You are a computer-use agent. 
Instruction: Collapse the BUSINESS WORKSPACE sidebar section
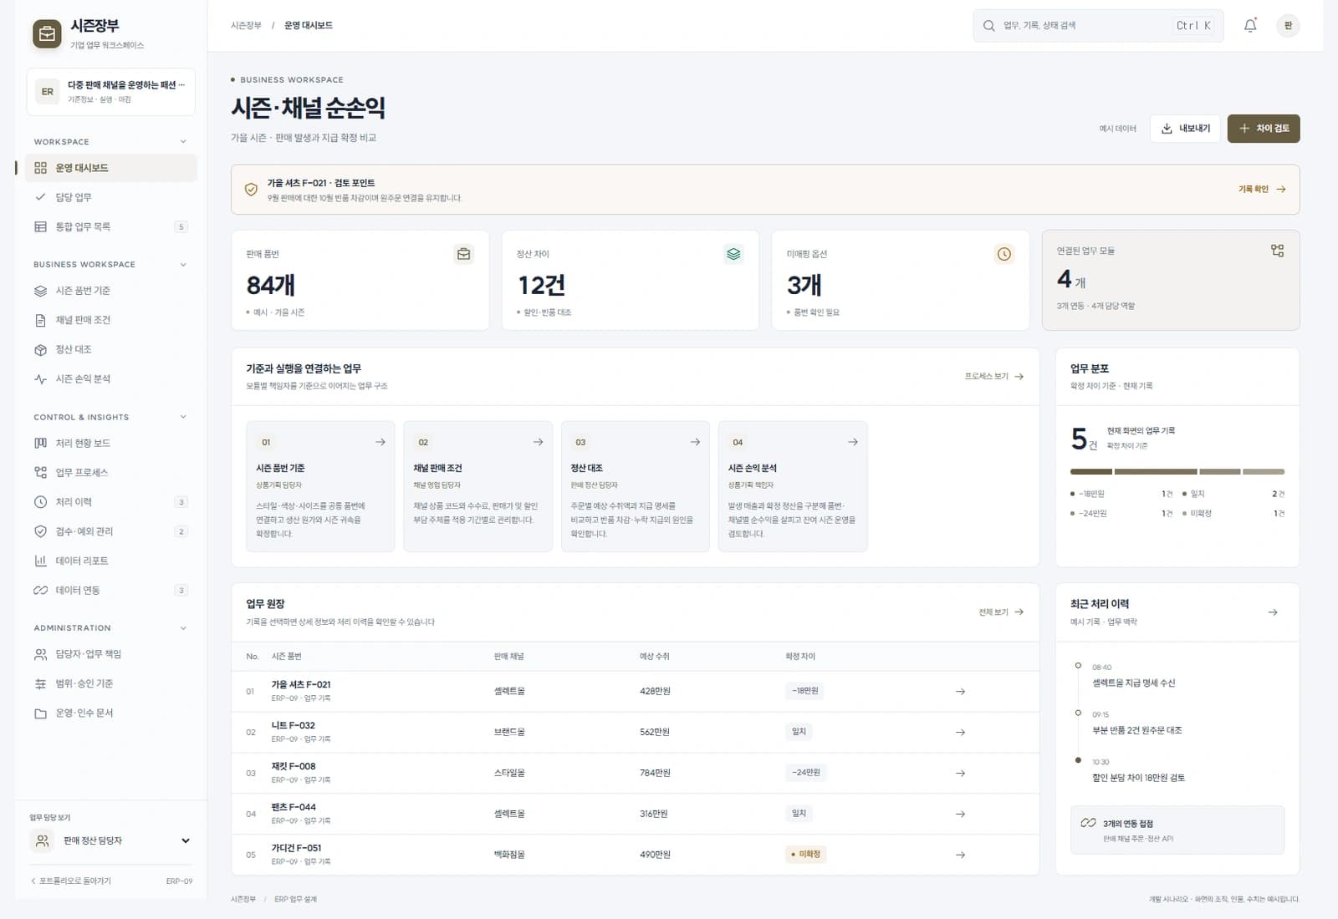[183, 265]
